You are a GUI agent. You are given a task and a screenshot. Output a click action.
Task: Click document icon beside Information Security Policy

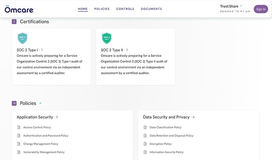[x=145, y=152]
